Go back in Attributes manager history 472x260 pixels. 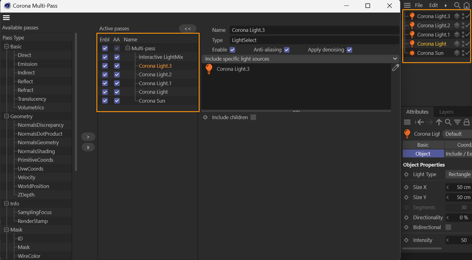421,122
